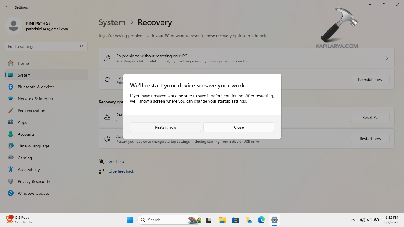
Task: Click the System breadcrumb link
Action: click(112, 22)
